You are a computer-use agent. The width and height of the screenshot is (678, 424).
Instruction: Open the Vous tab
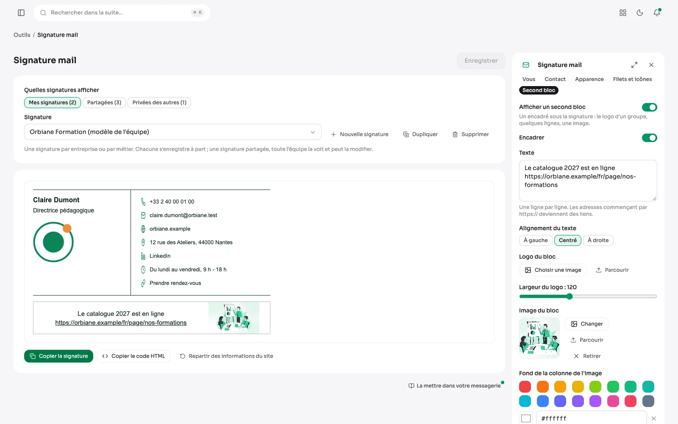coord(529,79)
